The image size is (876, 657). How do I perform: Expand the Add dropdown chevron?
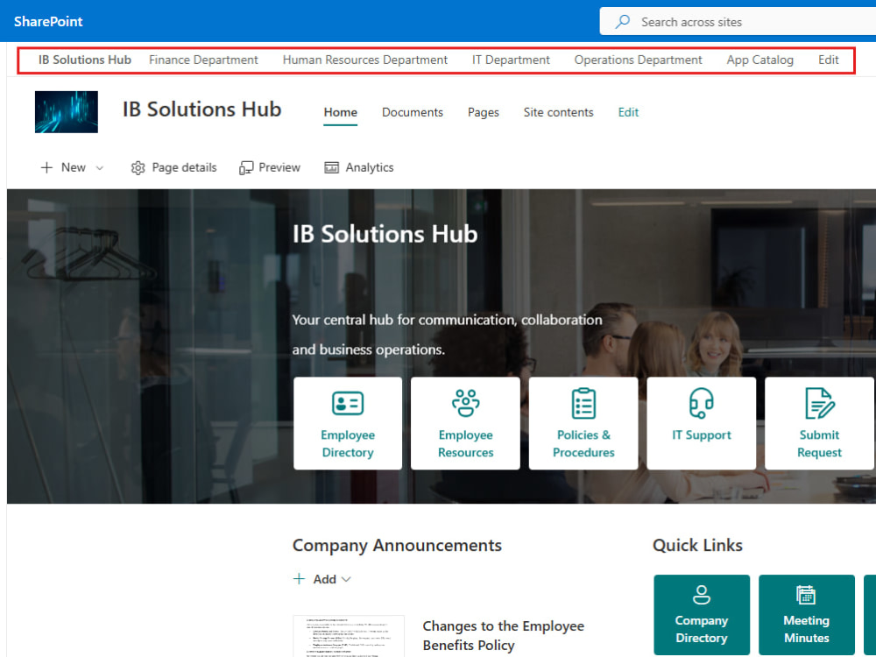pos(346,579)
